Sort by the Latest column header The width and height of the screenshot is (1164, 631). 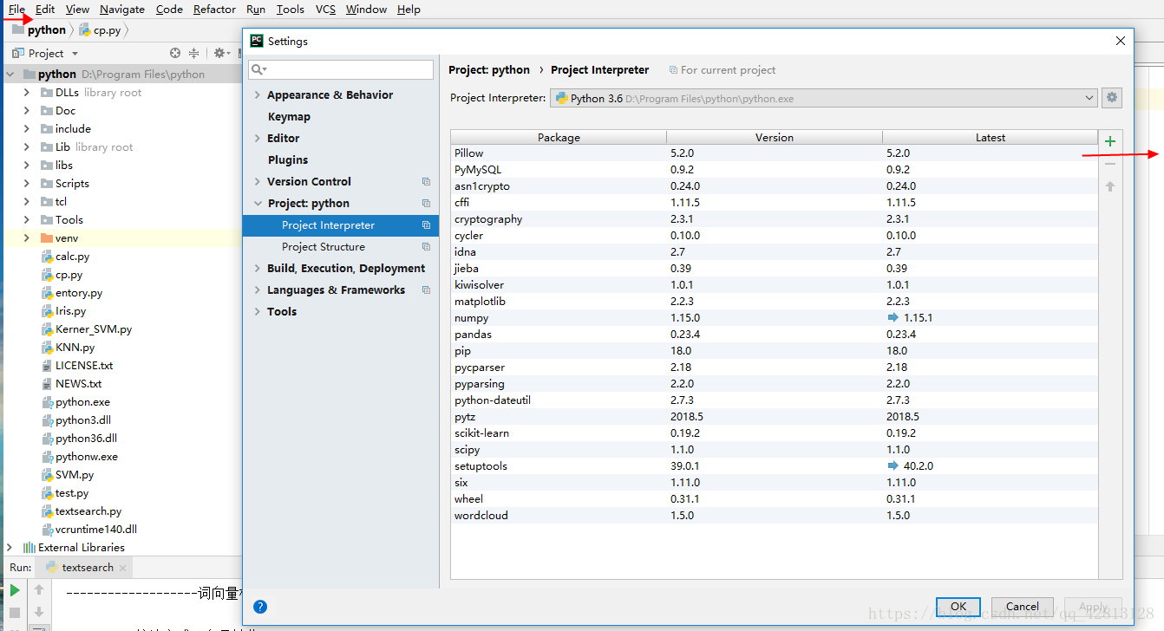990,137
